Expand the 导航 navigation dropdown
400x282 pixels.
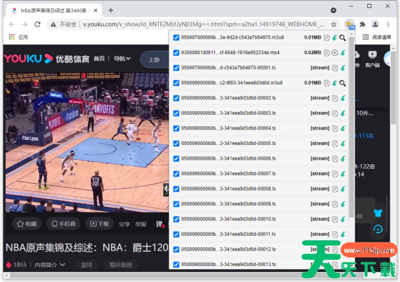coord(122,58)
